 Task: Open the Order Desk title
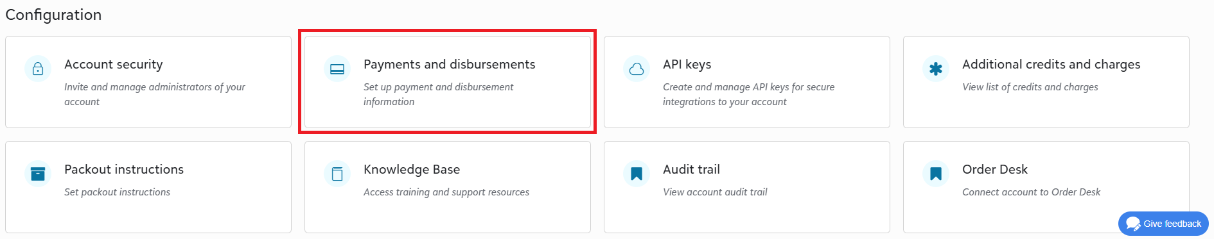tap(995, 169)
